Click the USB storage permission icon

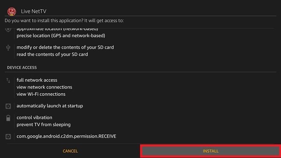8,48
